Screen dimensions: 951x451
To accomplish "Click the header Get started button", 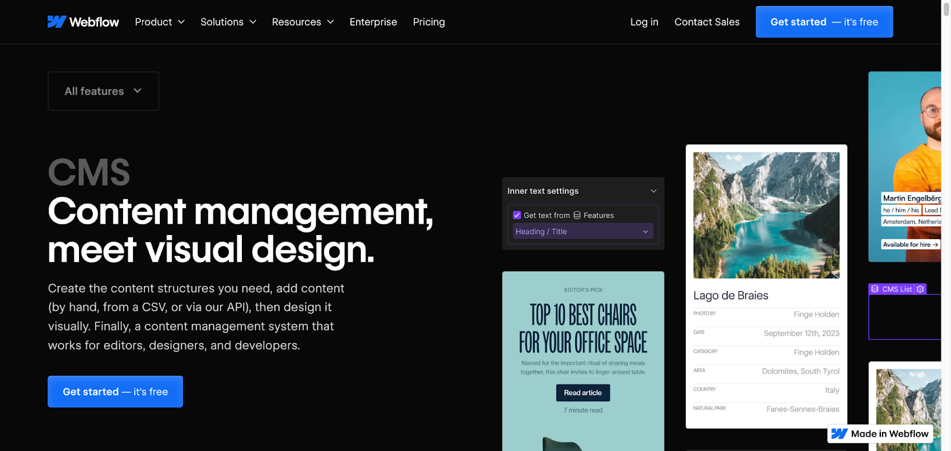I will 824,22.
